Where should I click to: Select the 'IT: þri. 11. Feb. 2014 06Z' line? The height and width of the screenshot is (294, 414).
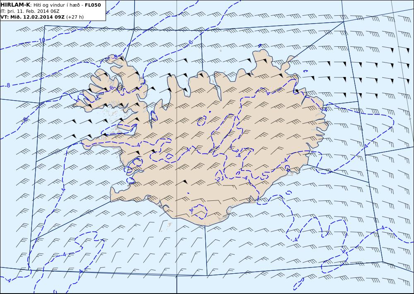pos(30,11)
